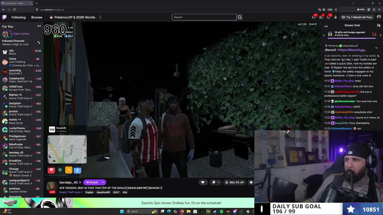Open summit1g channel from sidebar
The height and width of the screenshot is (215, 383).
pos(22,72)
